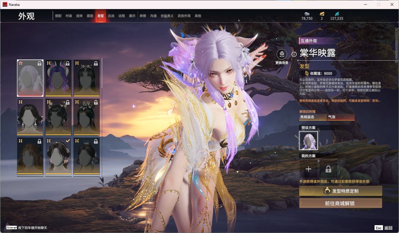The width and height of the screenshot is (399, 233).
Task: Select the equipped hairstyle with orange checkmark
Action: pyautogui.click(x=58, y=156)
